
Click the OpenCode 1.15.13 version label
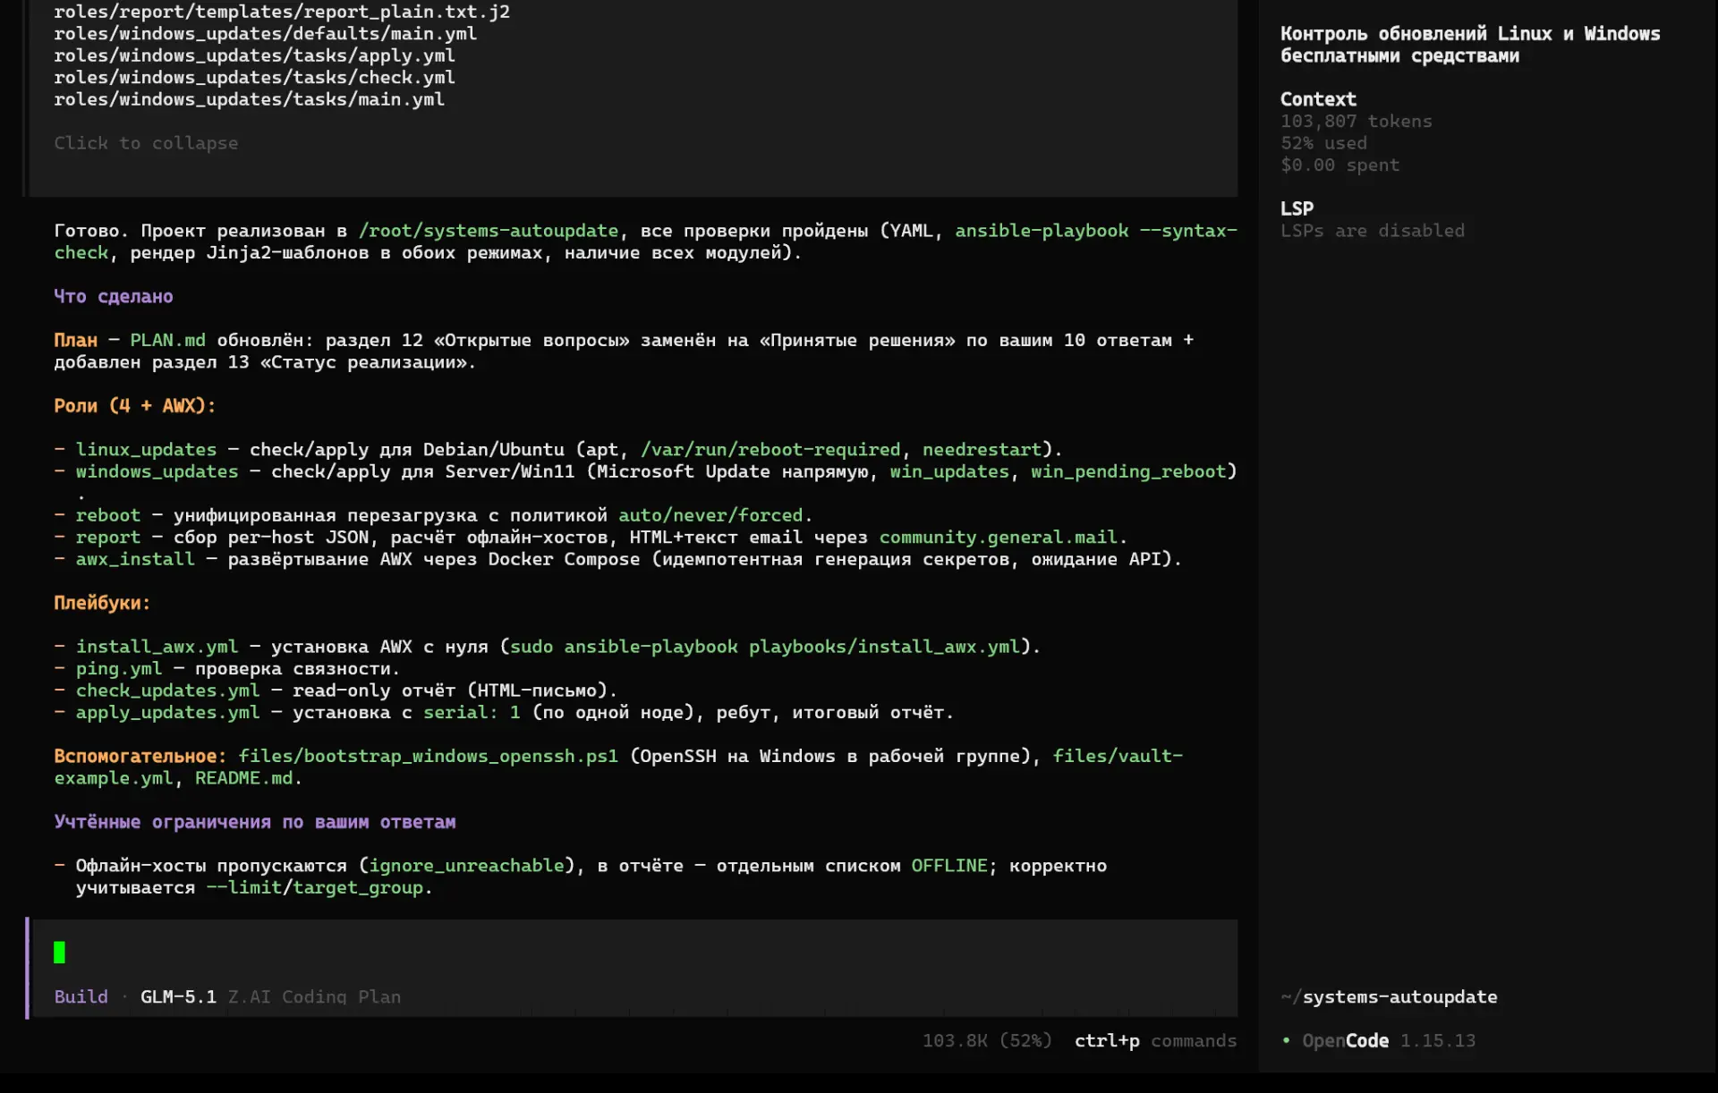click(1389, 1040)
